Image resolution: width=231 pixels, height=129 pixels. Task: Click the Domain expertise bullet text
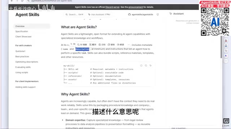(x=75, y=120)
